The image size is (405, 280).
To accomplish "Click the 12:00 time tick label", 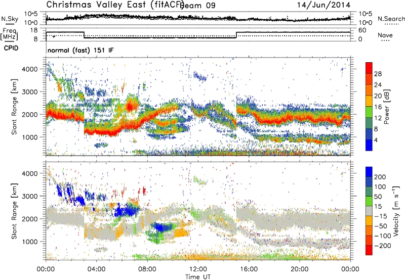I will (198, 269).
